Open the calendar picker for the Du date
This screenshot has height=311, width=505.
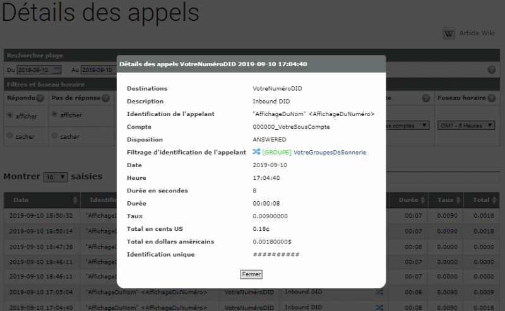click(x=57, y=69)
